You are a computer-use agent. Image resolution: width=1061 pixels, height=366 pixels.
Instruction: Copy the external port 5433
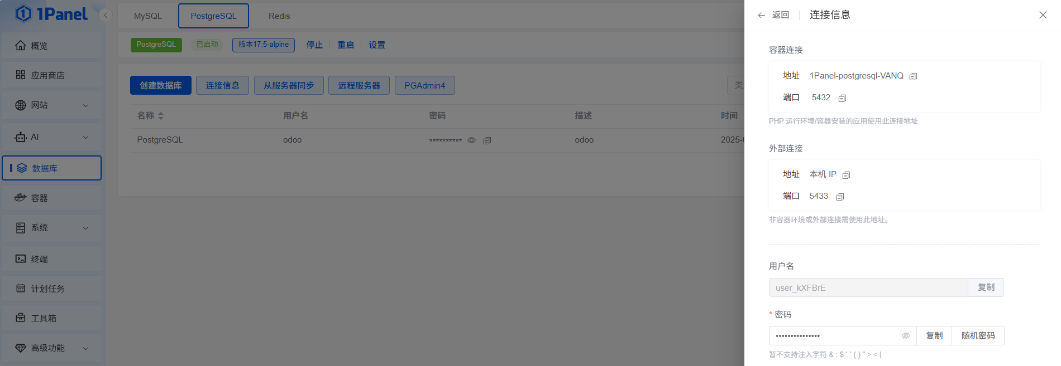840,197
